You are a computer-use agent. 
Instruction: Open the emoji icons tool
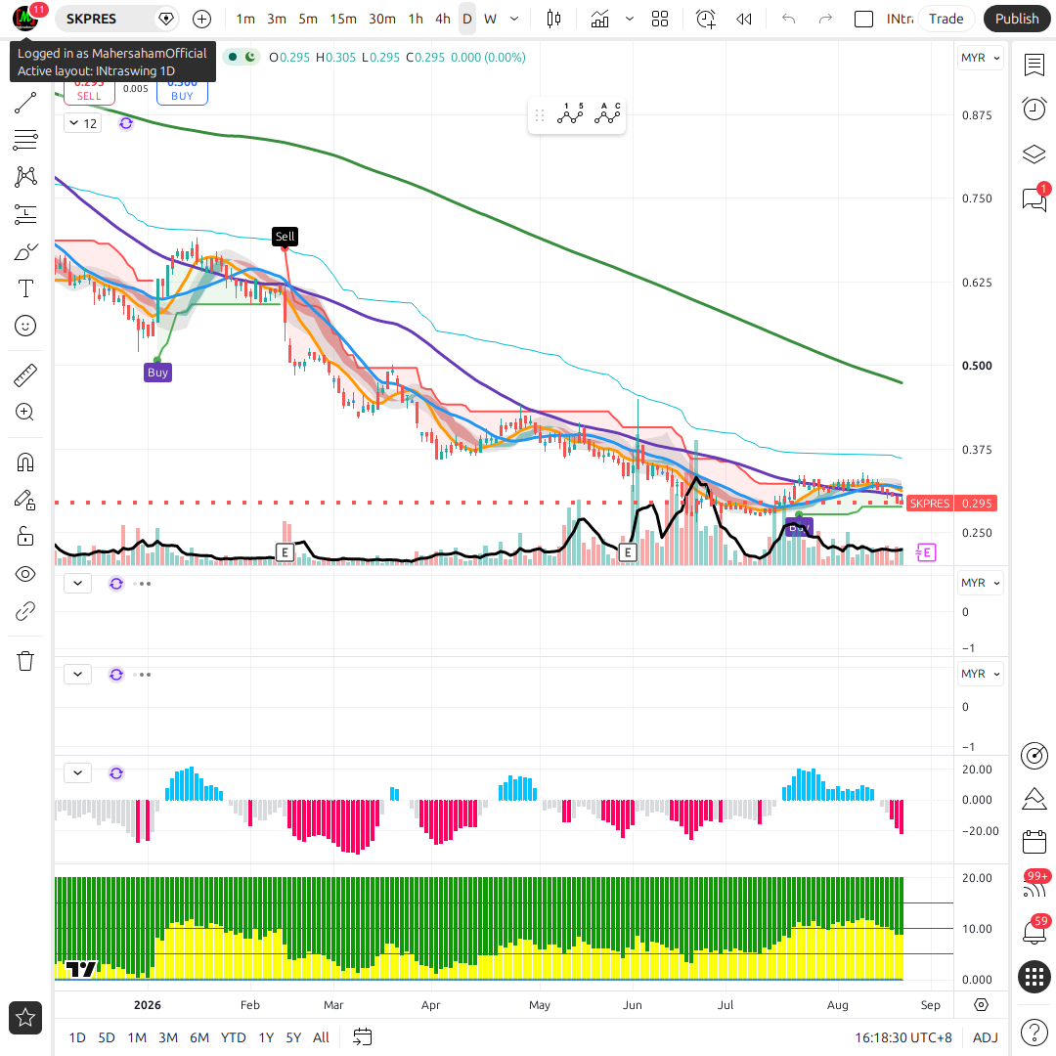tap(25, 326)
